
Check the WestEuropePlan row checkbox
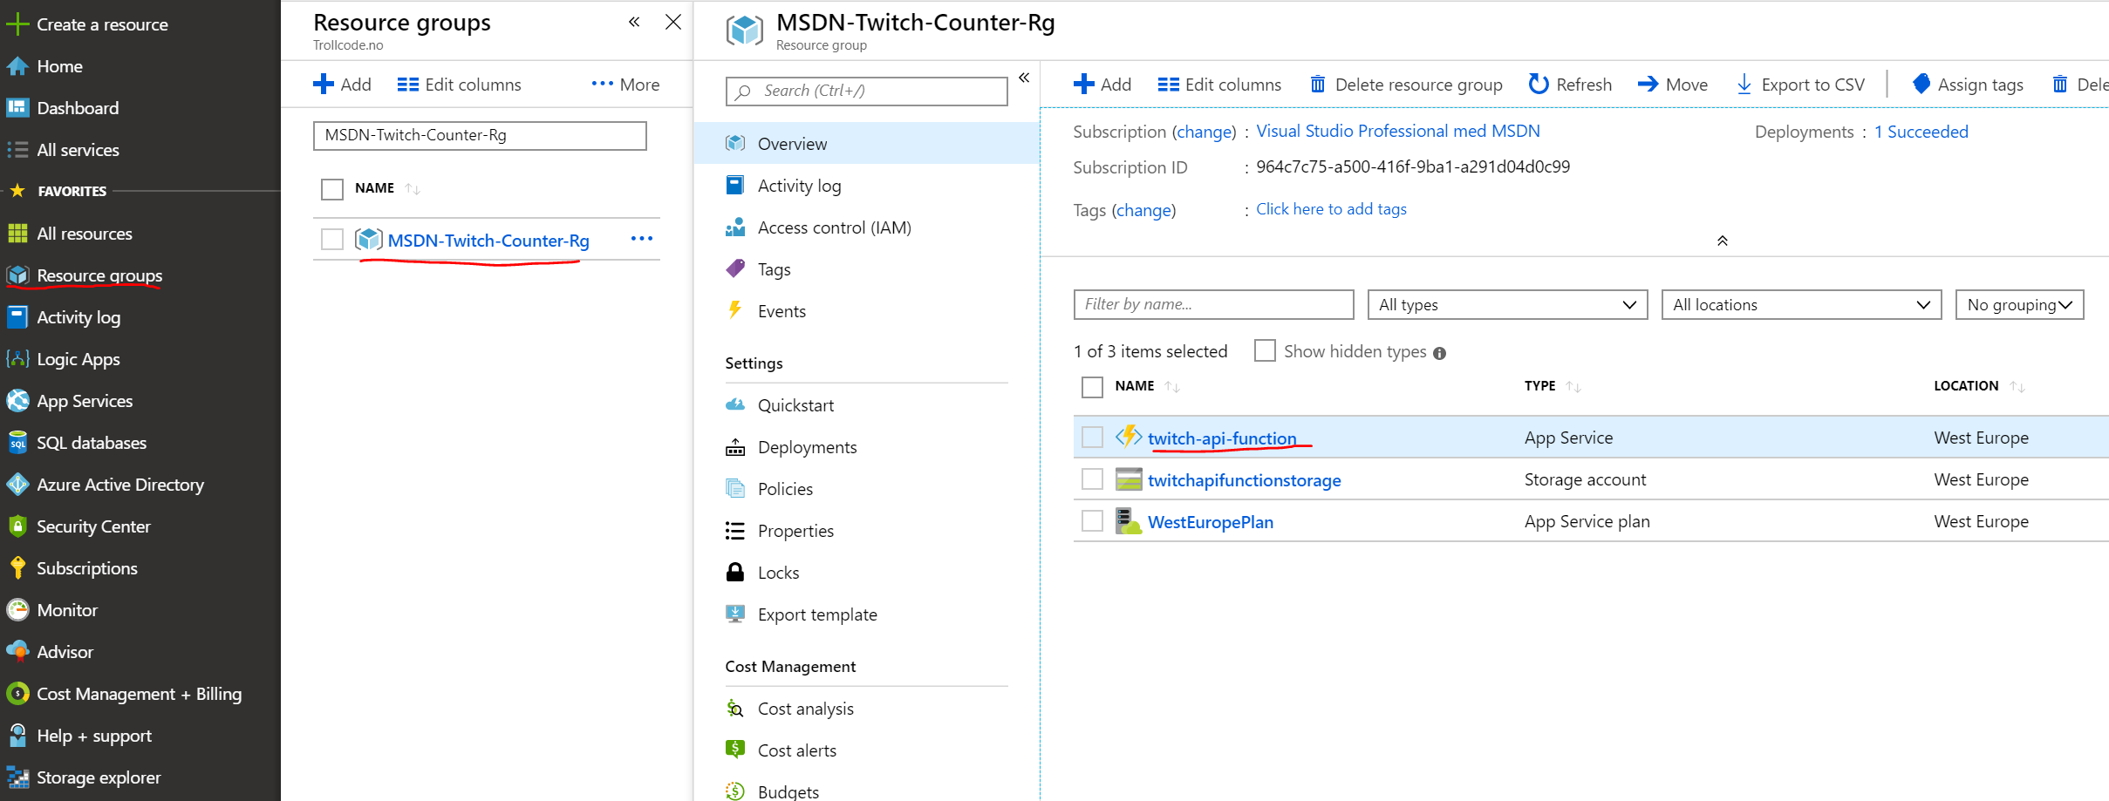[x=1092, y=520]
